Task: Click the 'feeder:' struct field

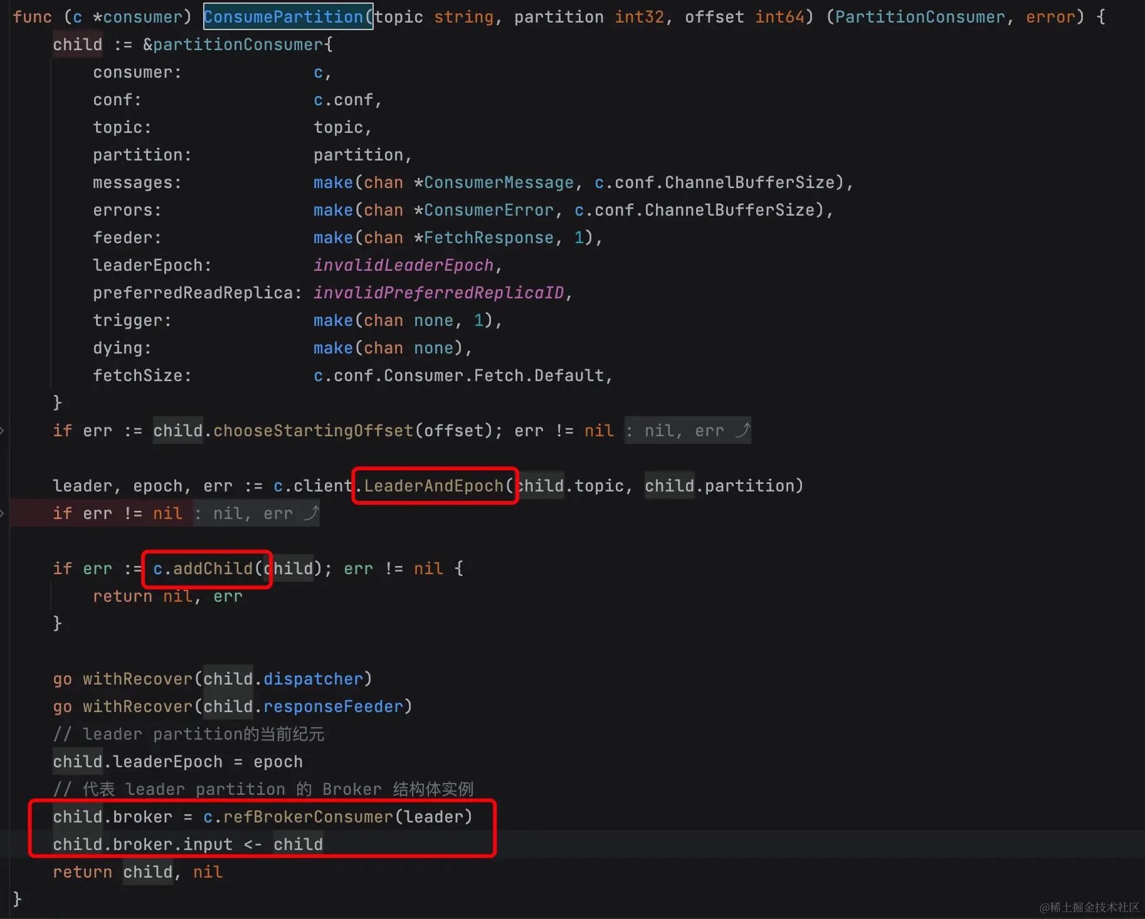Action: point(127,238)
